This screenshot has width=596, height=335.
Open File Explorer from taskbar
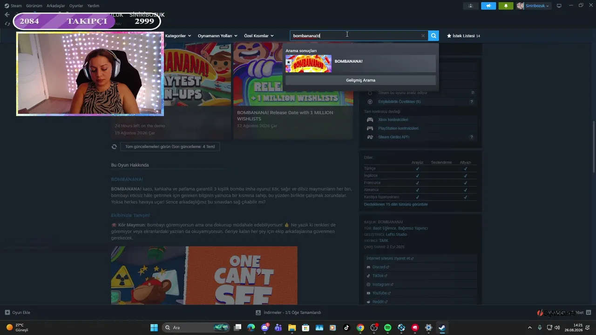pyautogui.click(x=292, y=328)
